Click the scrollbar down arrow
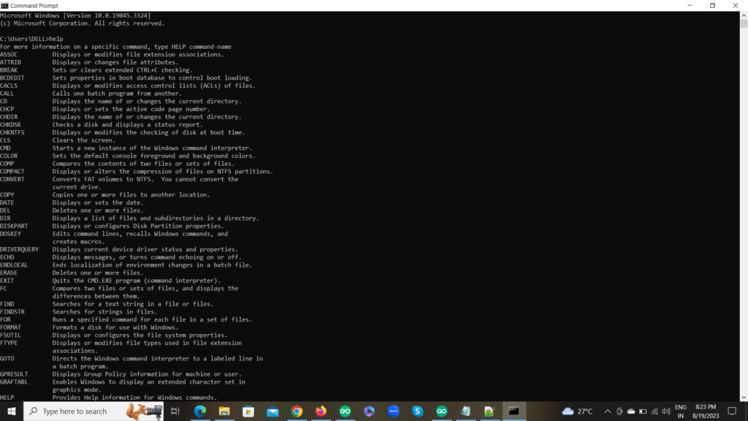Screen dimensions: 748x421 (744, 397)
